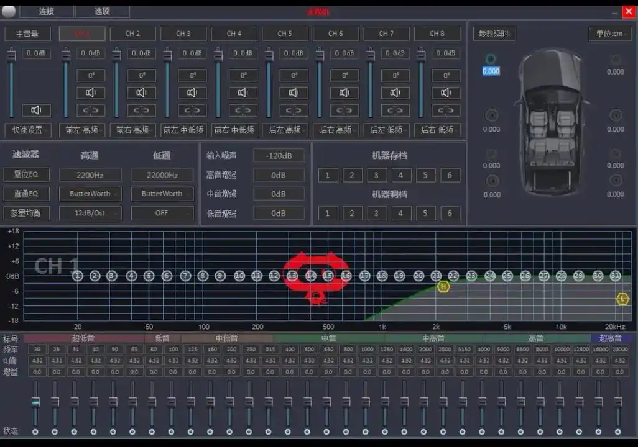The width and height of the screenshot is (638, 447).
Task: Mute the master volume speaker icon
Action: tap(35, 110)
